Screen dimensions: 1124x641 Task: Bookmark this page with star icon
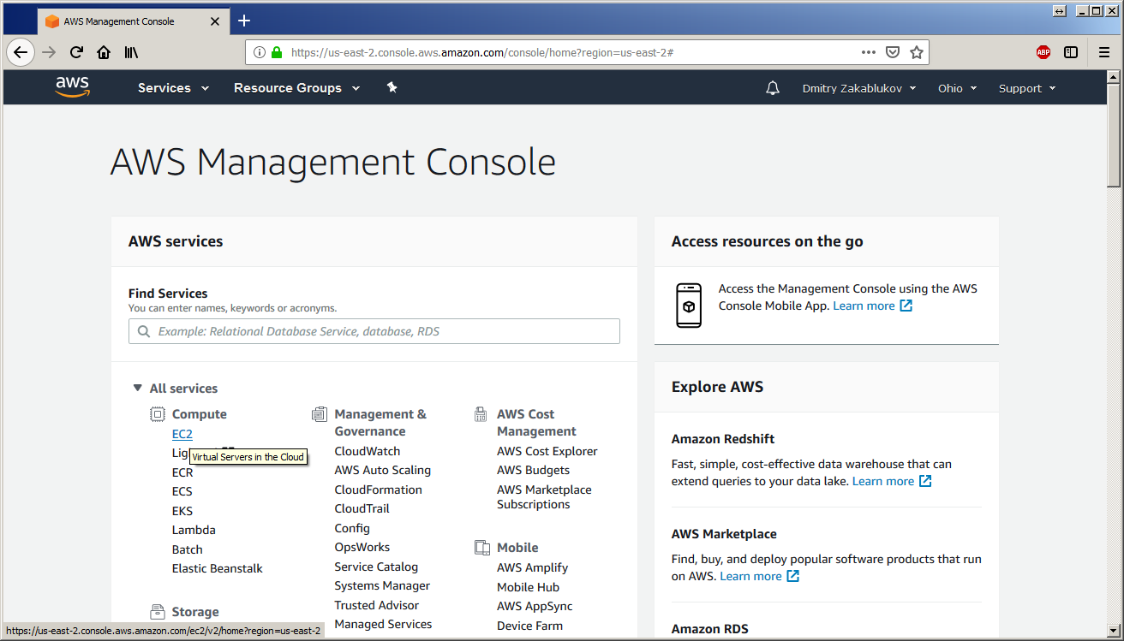click(x=917, y=52)
